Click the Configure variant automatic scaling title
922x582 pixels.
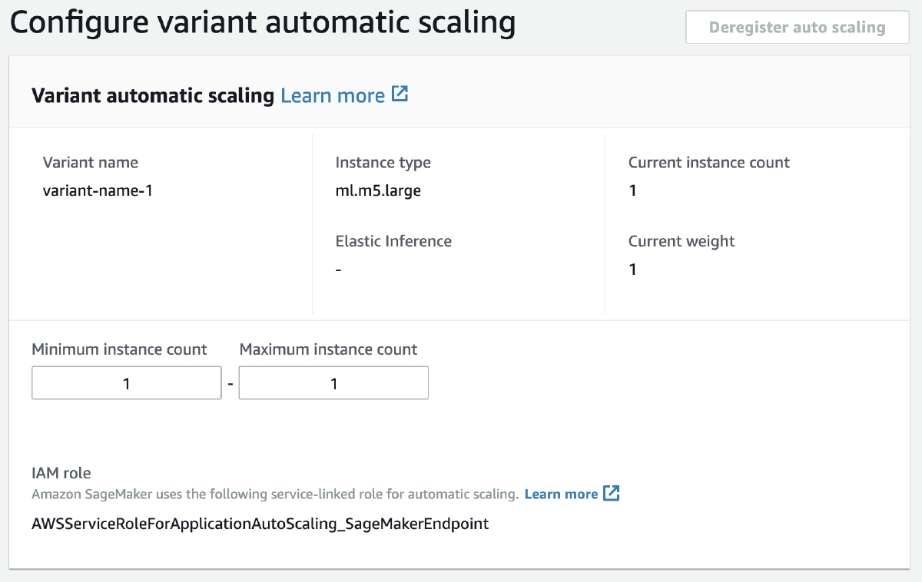point(263,23)
